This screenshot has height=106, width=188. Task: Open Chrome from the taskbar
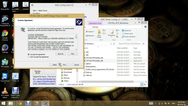(x=20, y=103)
